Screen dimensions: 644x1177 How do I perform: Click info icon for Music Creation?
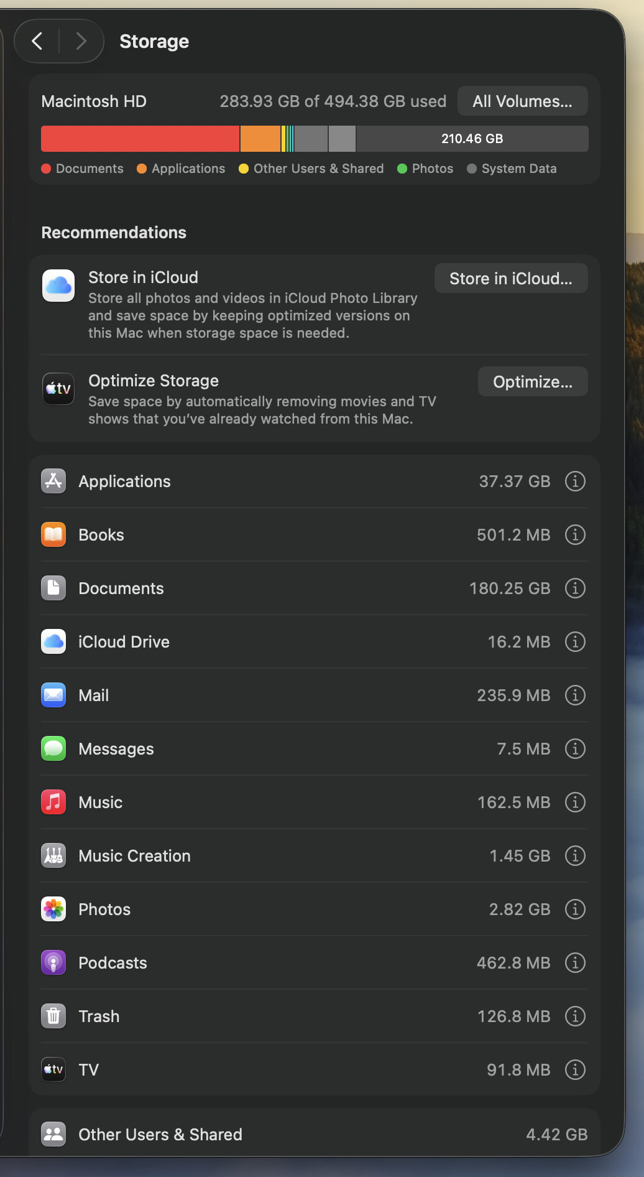pyautogui.click(x=575, y=856)
